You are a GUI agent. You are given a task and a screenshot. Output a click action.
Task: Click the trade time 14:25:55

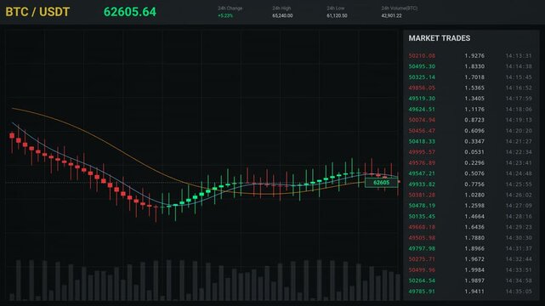[519, 184]
